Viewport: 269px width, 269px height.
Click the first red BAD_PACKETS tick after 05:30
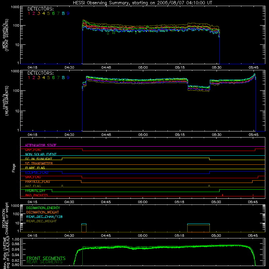[223, 195]
